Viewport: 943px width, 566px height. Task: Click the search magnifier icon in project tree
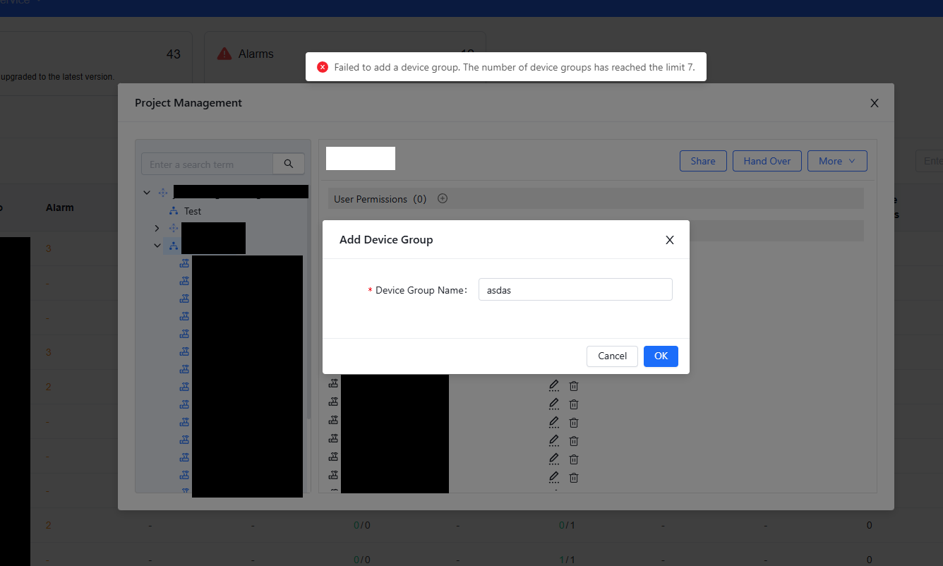coord(289,164)
